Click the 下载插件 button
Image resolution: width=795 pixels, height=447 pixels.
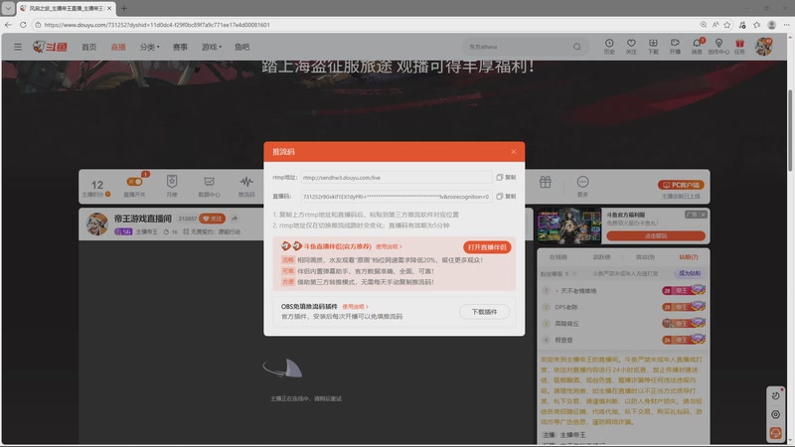484,312
